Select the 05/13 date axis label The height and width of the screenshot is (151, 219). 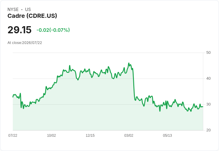pyautogui.click(x=167, y=135)
